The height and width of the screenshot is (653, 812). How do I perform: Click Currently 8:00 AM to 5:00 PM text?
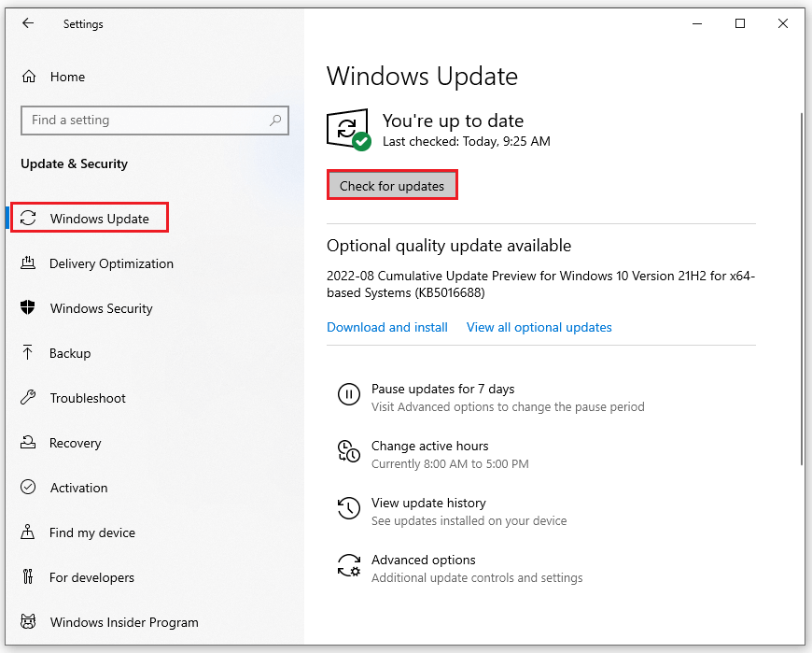click(450, 464)
